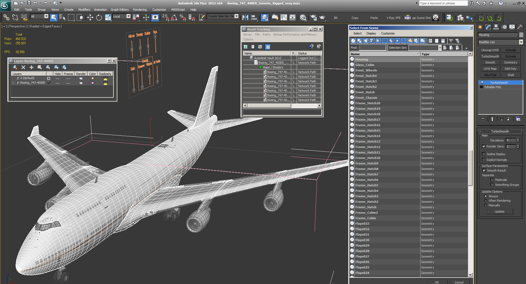Toggle Smooth Result checkbox
Image resolution: width=526 pixels, height=284 pixels.
(484, 170)
